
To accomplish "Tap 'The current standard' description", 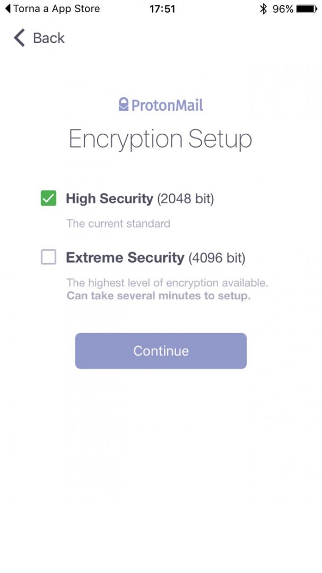I will 118,223.
